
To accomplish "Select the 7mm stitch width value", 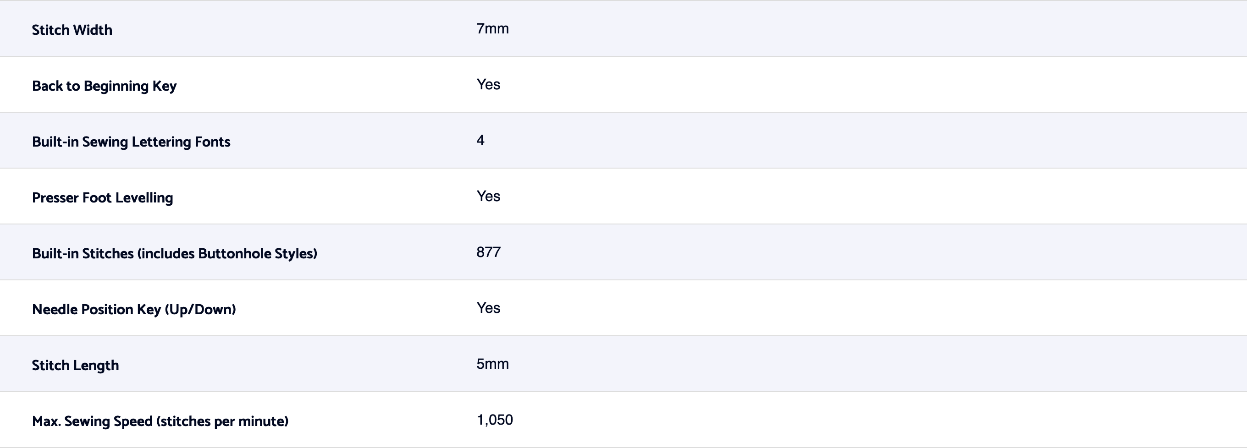I will pos(492,28).
